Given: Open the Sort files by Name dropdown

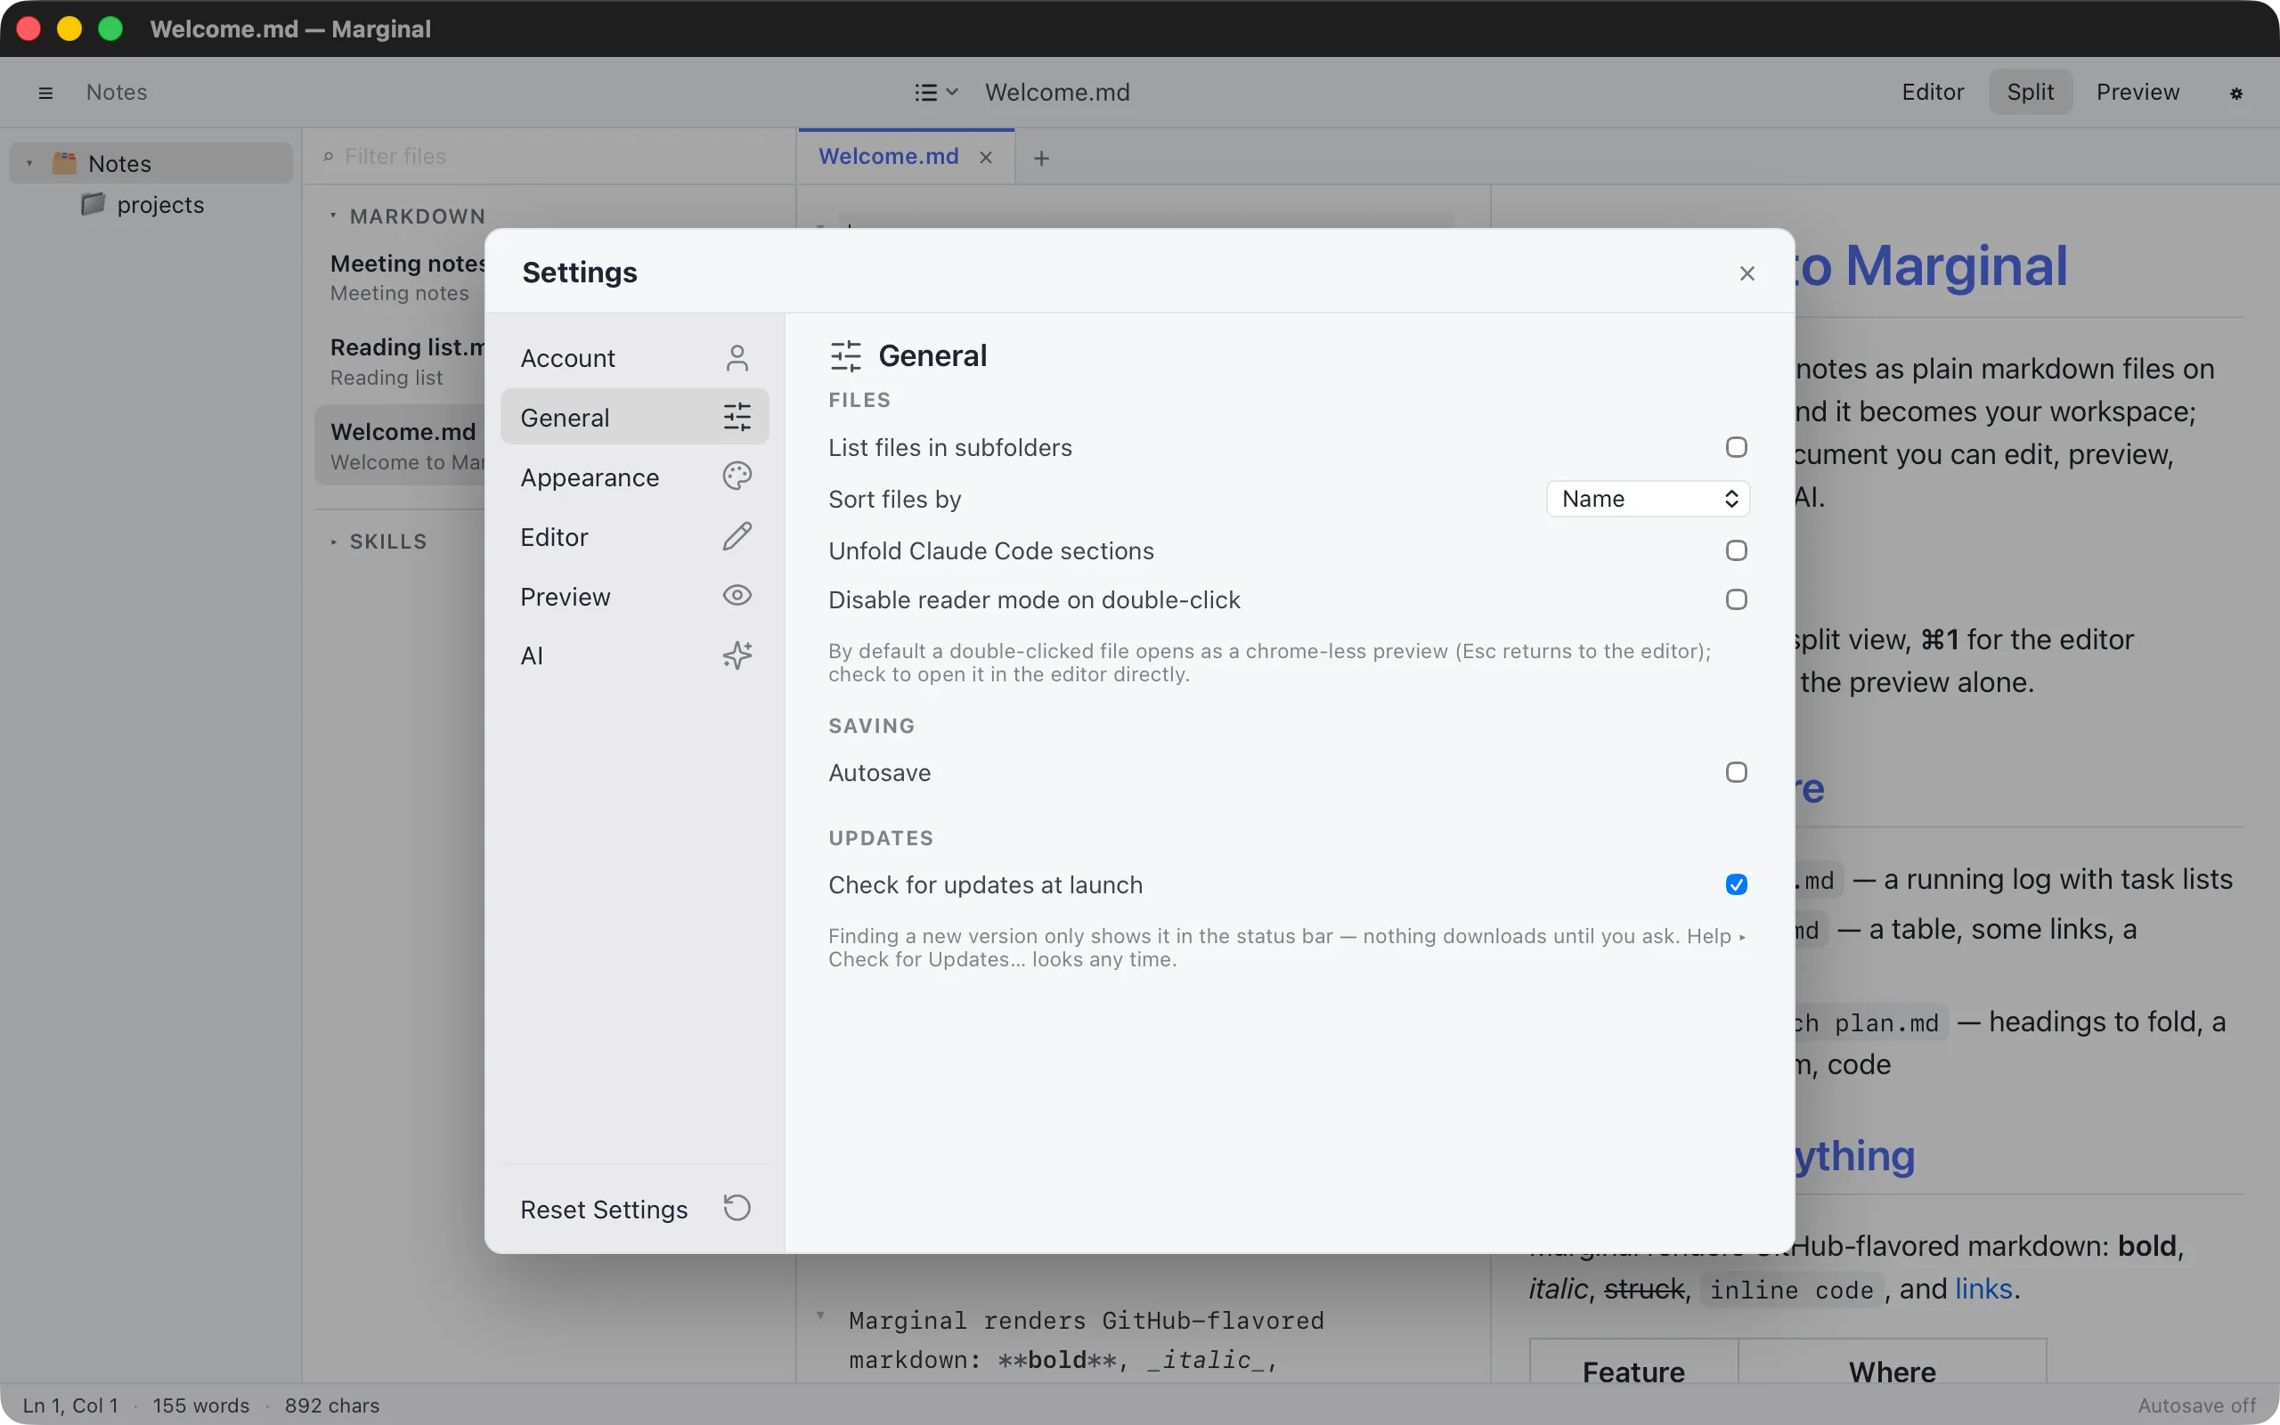Looking at the screenshot, I should [x=1648, y=499].
